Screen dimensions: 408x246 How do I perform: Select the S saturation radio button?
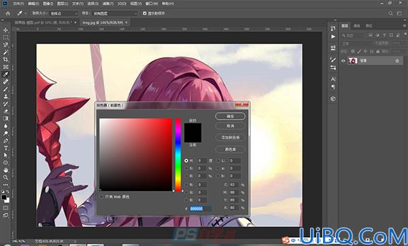[186, 169]
